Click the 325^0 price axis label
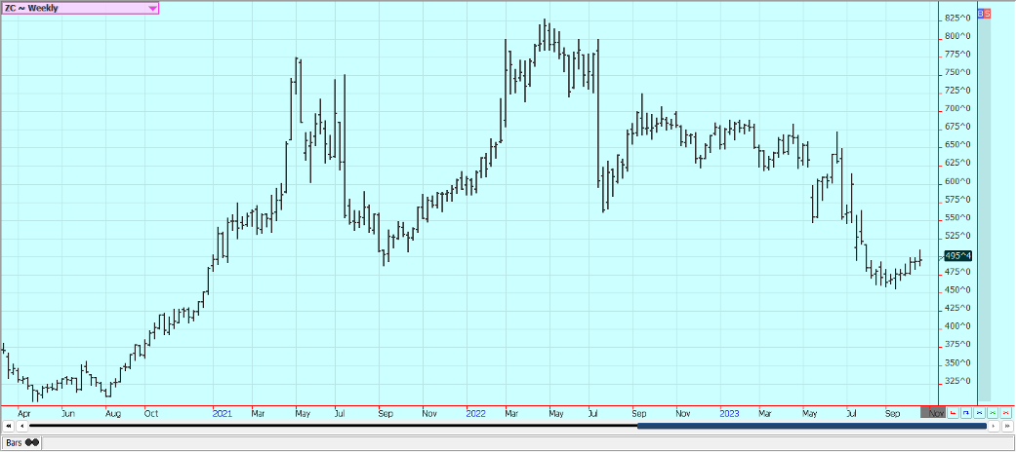 pos(957,381)
